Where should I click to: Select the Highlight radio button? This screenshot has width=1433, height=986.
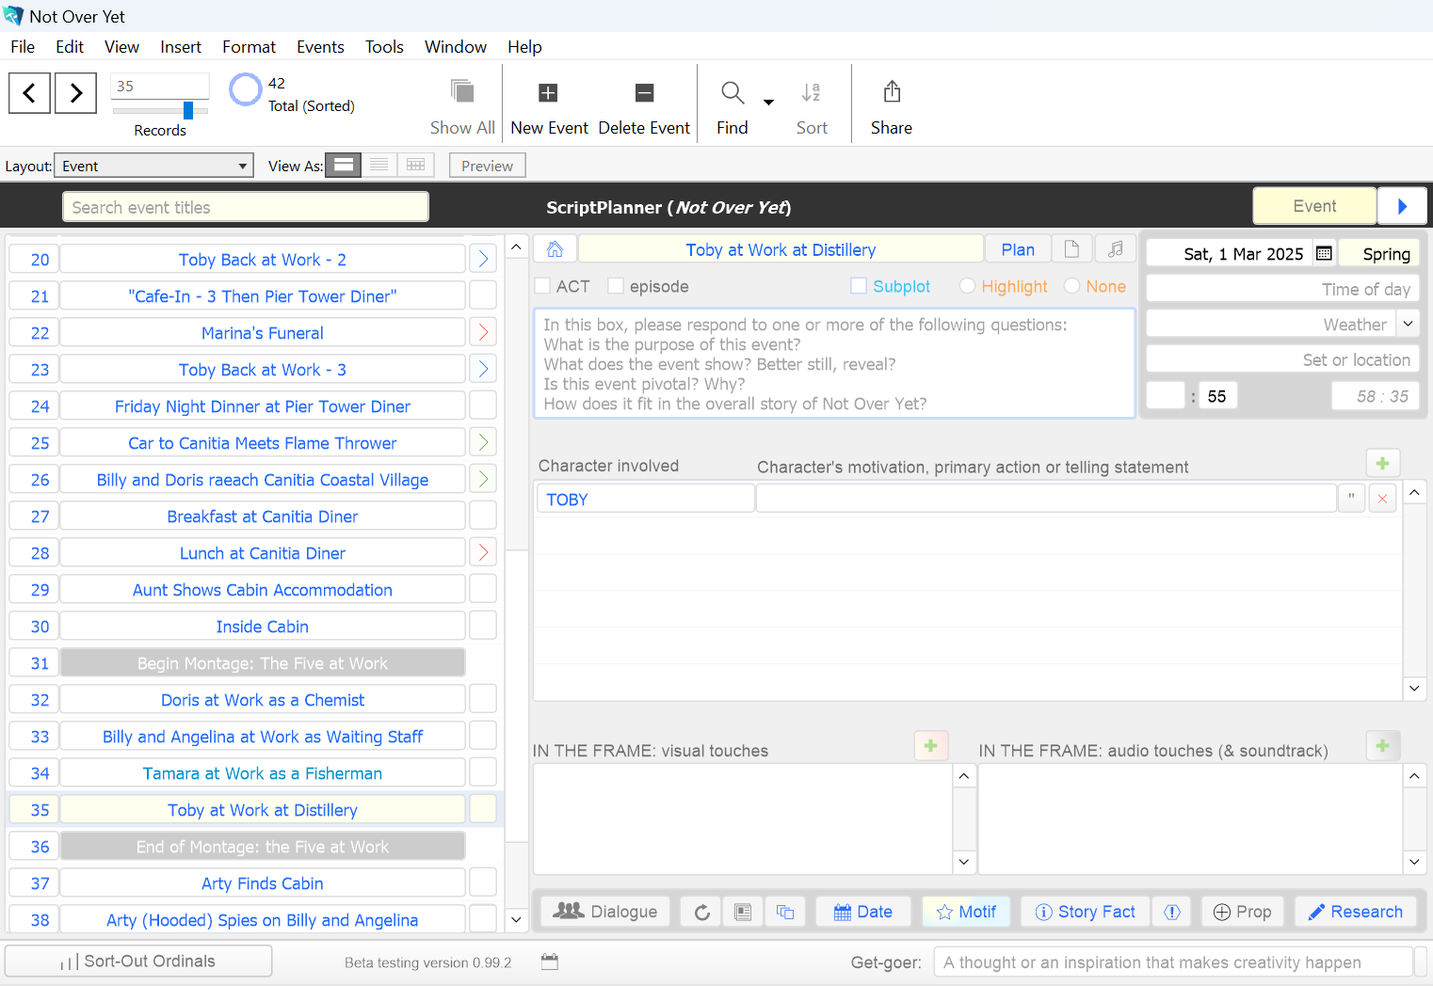pyautogui.click(x=968, y=286)
